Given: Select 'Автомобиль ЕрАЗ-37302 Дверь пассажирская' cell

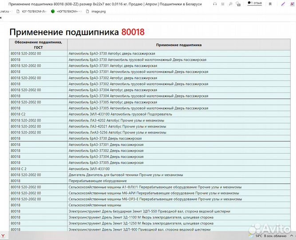Looking at the screenshot, I should [179, 151].
